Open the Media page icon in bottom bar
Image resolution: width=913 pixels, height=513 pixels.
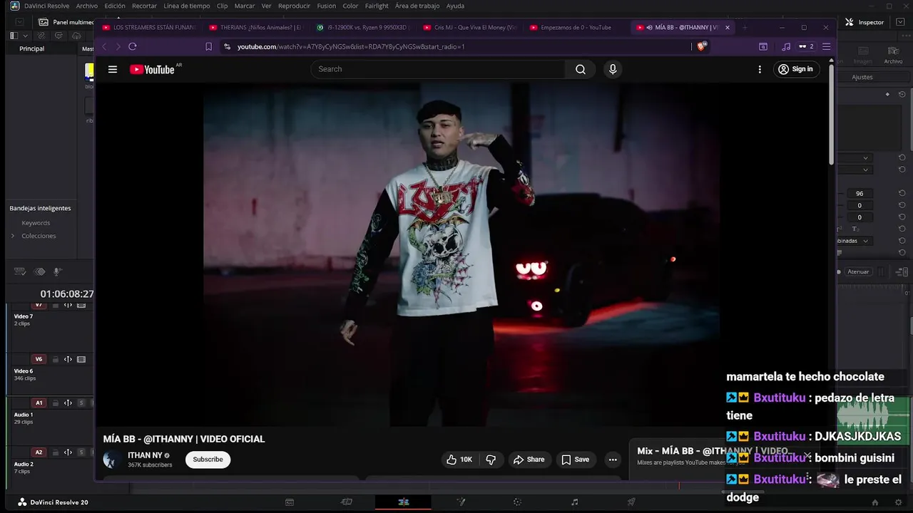tap(290, 502)
